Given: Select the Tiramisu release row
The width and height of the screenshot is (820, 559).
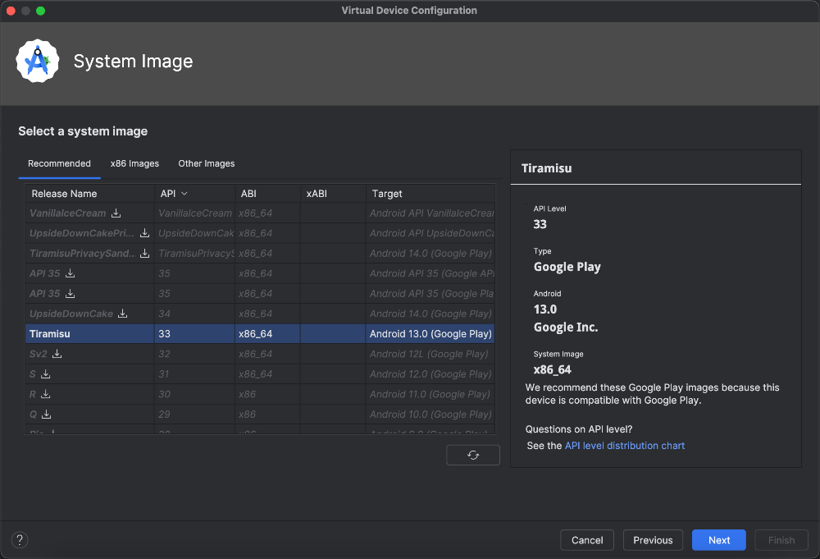Looking at the screenshot, I should 260,333.
